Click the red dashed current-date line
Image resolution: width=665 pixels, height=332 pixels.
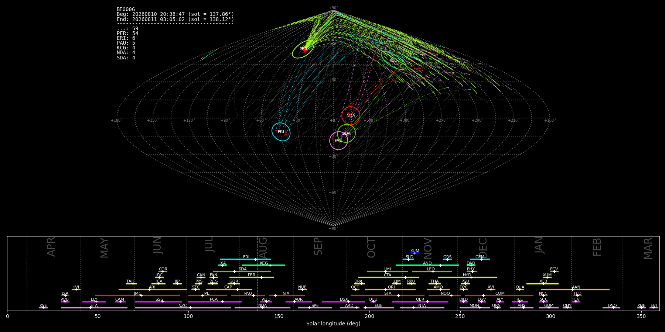(x=258, y=273)
